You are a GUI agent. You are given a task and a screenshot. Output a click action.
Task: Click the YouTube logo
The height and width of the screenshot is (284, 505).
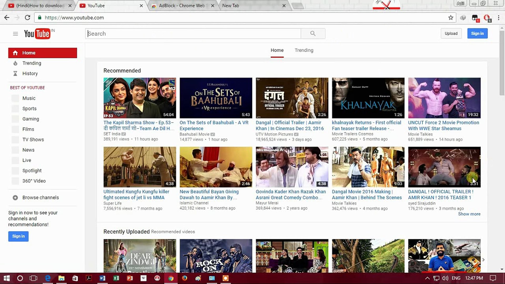(37, 34)
